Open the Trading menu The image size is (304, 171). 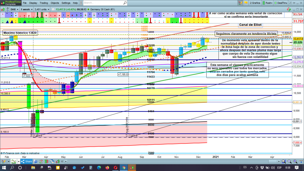pos(44,3)
